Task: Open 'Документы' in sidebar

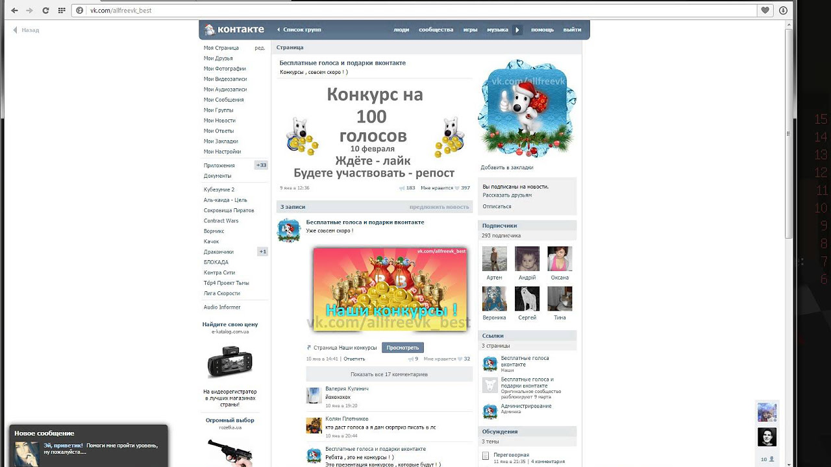Action: click(x=217, y=176)
